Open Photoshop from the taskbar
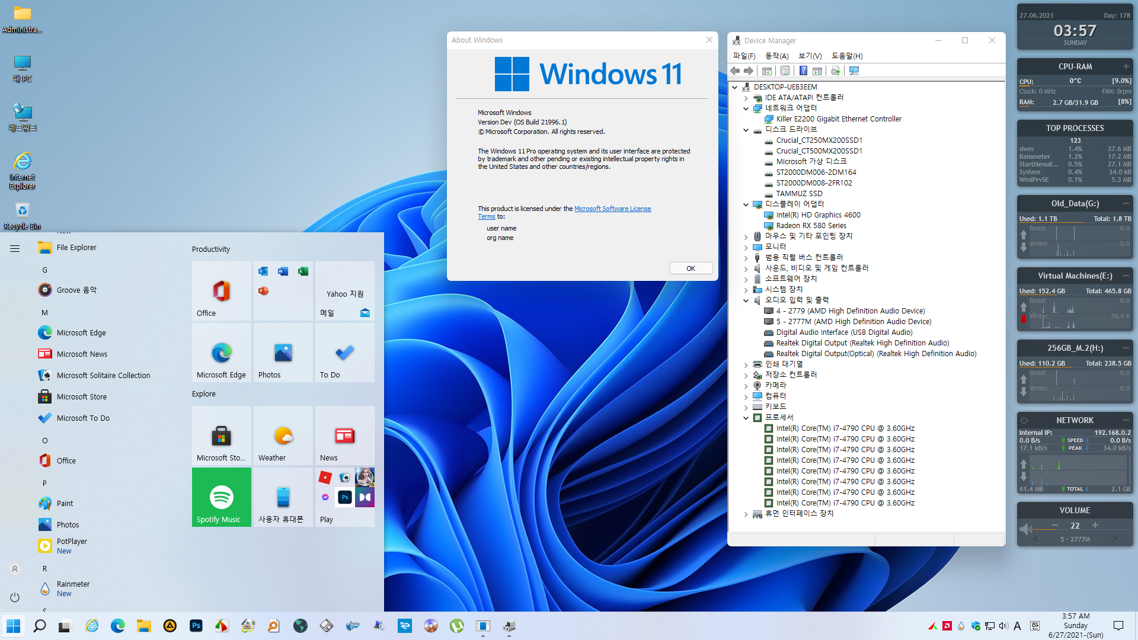 pos(196,626)
